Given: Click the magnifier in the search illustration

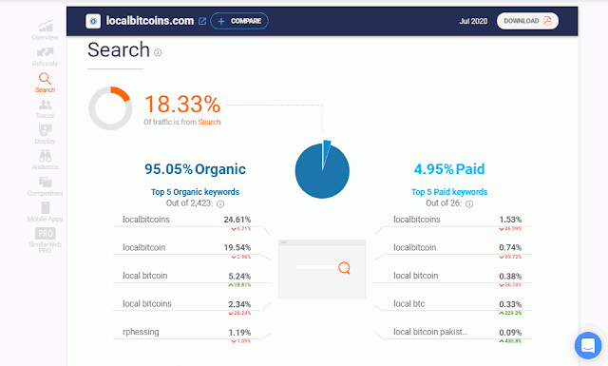Looking at the screenshot, I should coord(344,268).
